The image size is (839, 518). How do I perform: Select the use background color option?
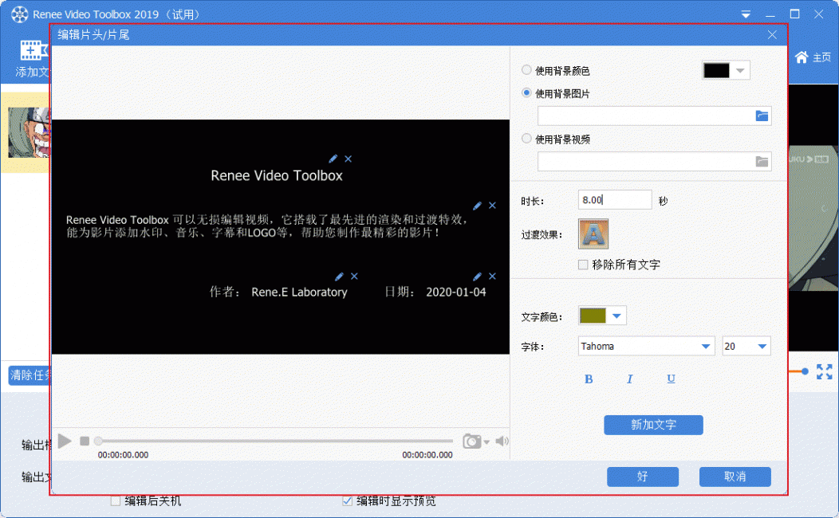tap(526, 70)
